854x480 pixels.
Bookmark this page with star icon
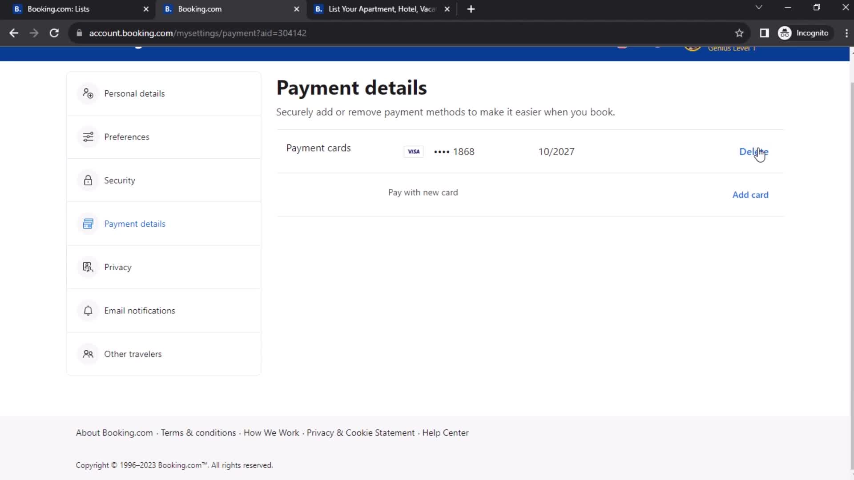[x=739, y=33]
